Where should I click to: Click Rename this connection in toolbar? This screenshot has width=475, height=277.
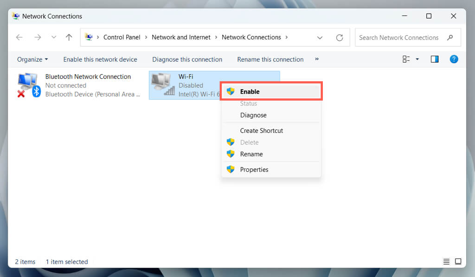(270, 59)
